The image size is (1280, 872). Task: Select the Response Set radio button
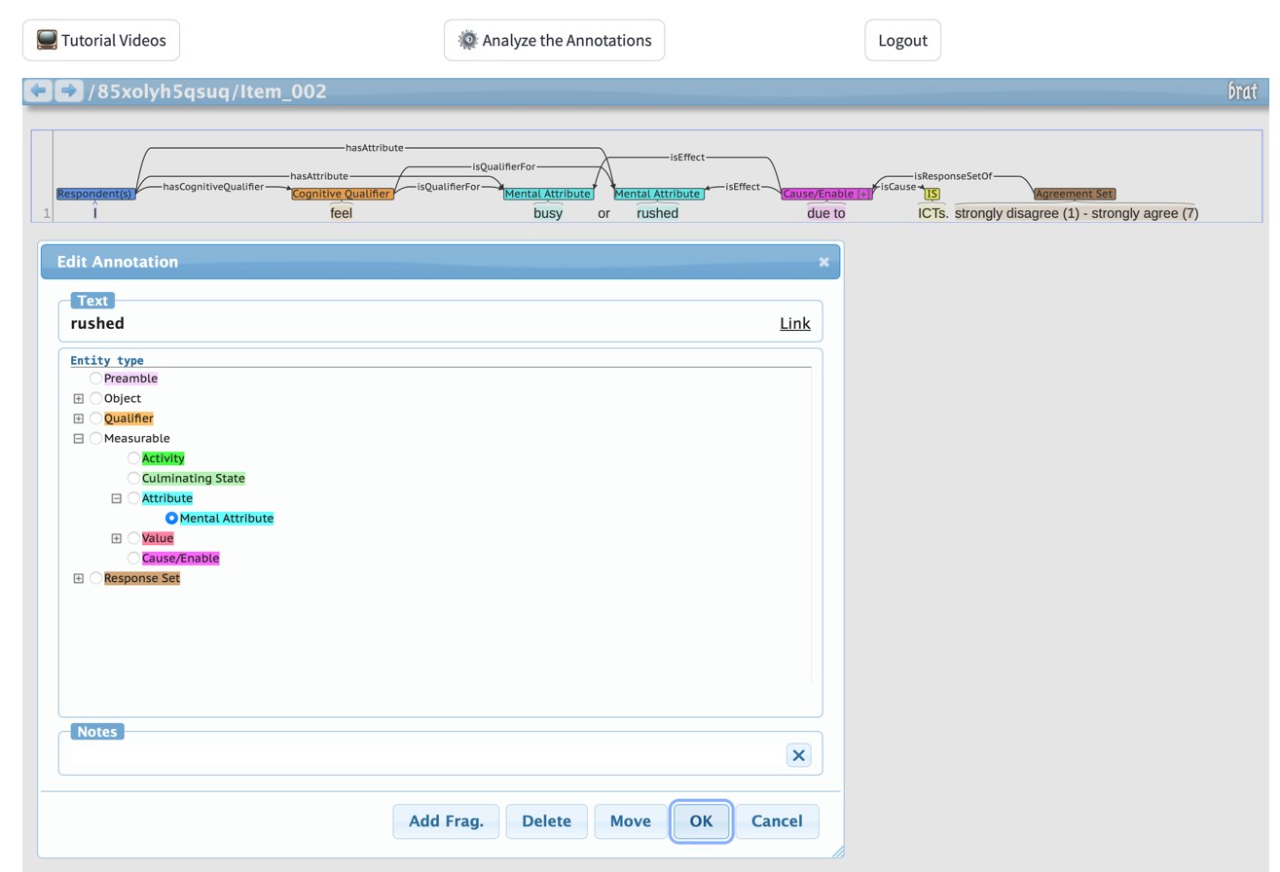click(95, 578)
